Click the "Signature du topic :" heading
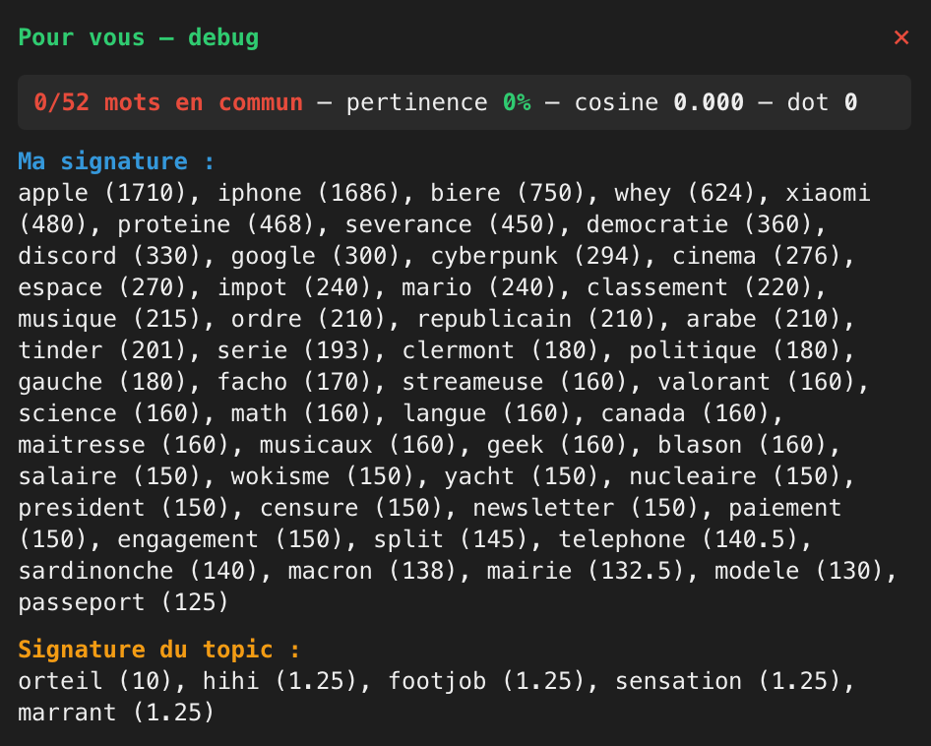Image resolution: width=931 pixels, height=746 pixels. pos(158,650)
